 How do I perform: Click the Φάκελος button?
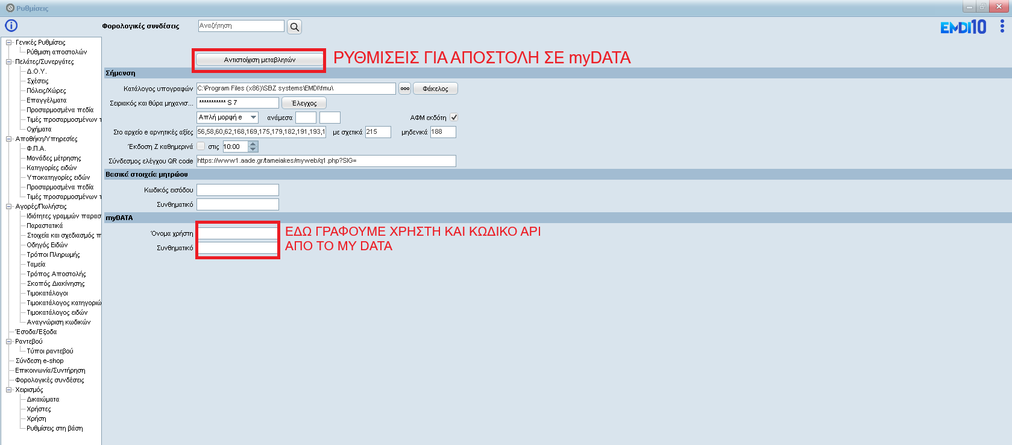(x=435, y=89)
